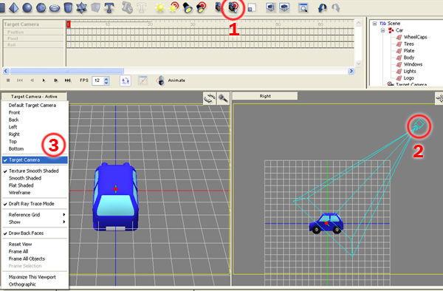The image size is (443, 291).
Task: Increase FPS with the up stepper
Action: [106, 79]
